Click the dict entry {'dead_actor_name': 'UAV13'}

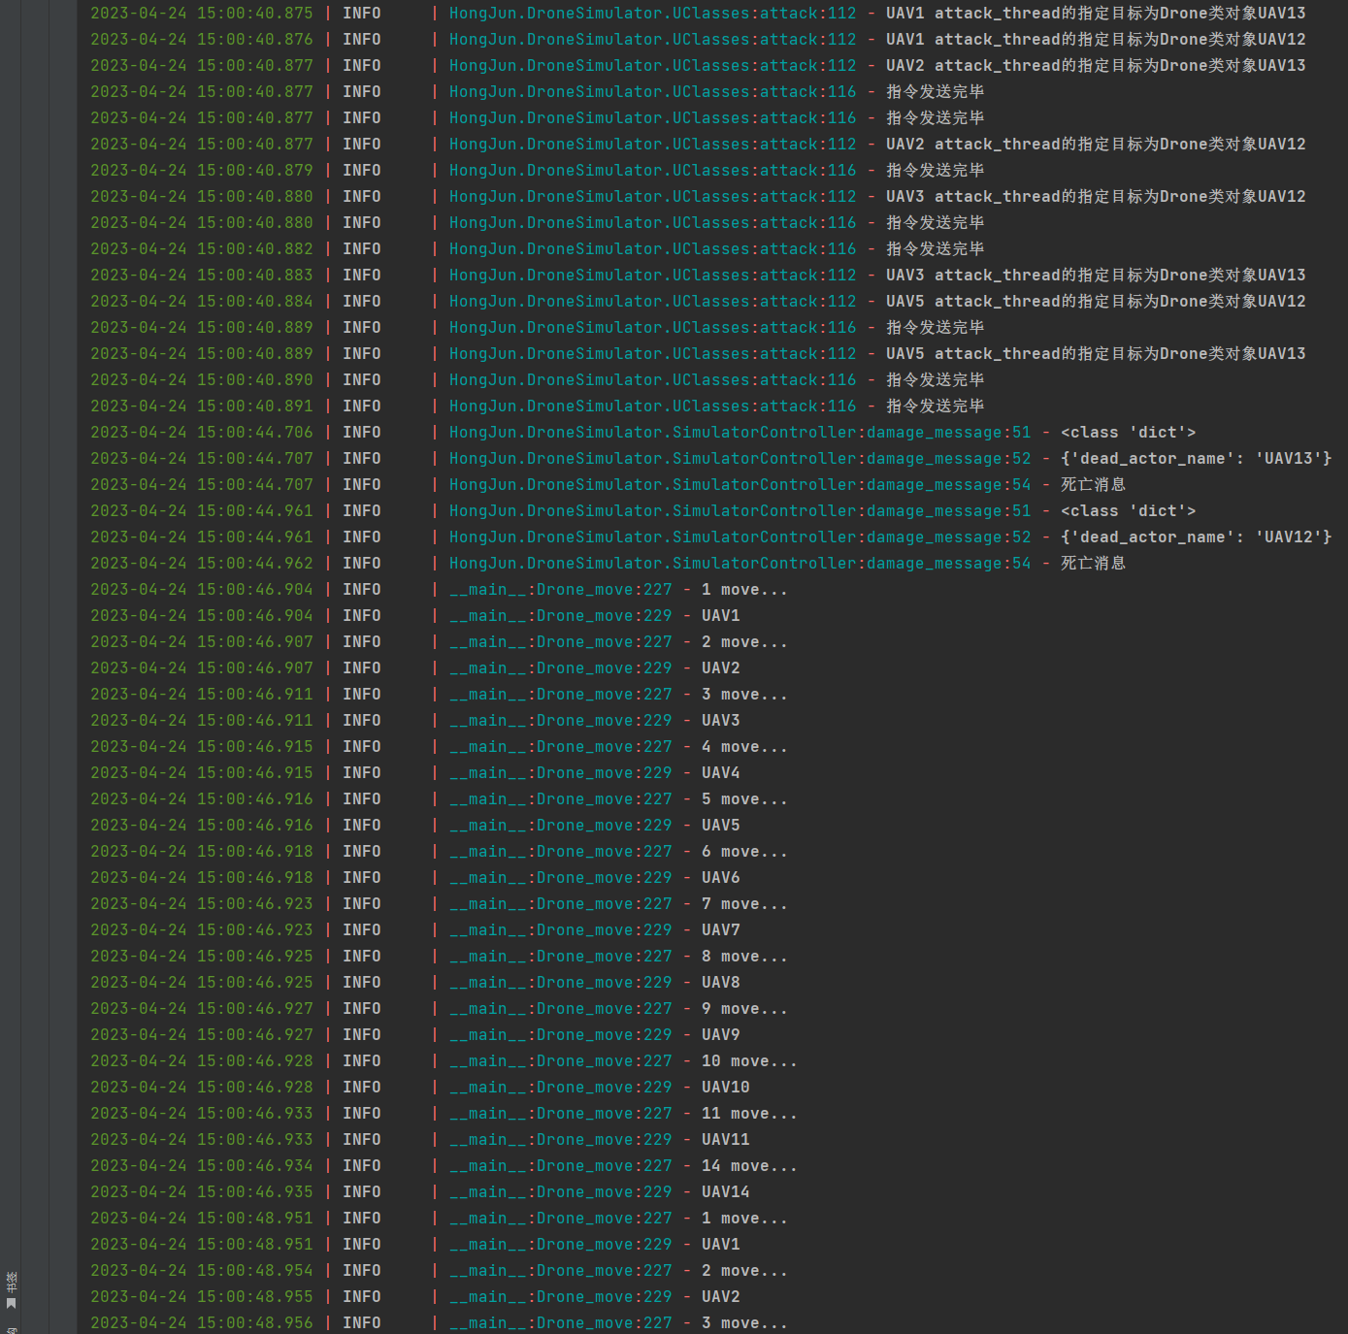pyautogui.click(x=1196, y=459)
